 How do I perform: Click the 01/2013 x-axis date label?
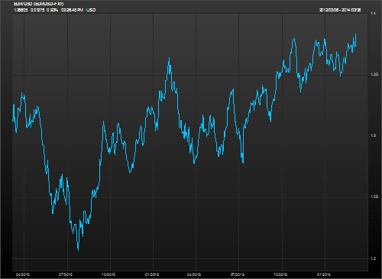click(x=152, y=274)
